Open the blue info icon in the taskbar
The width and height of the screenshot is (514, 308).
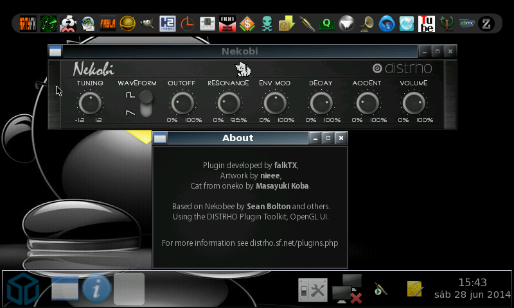point(96,289)
